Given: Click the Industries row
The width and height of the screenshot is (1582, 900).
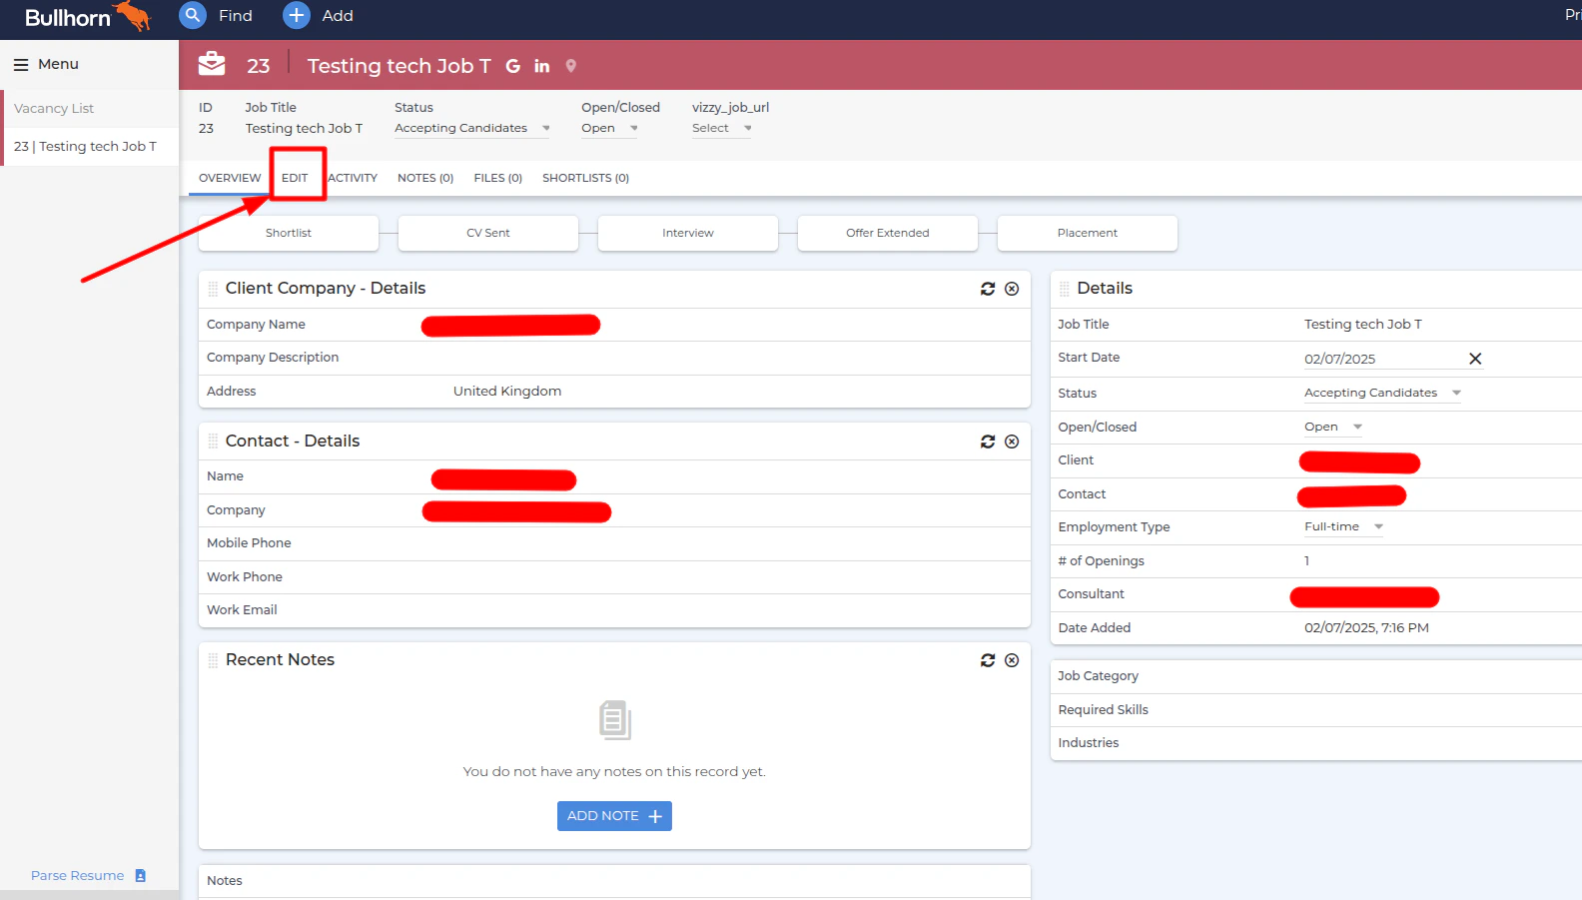Looking at the screenshot, I should point(1316,743).
